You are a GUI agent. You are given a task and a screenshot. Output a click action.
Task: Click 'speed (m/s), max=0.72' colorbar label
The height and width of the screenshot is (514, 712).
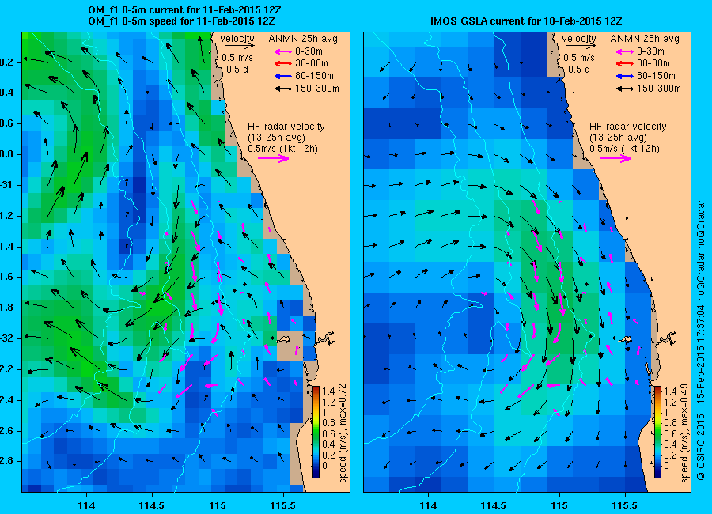coord(343,433)
